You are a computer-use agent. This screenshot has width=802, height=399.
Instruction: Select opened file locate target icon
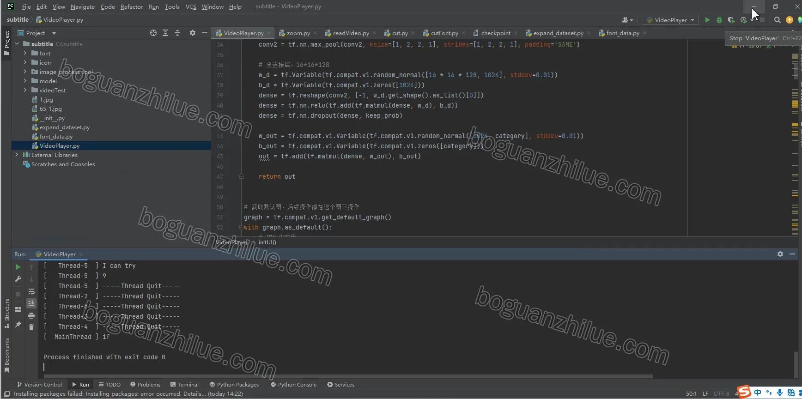pos(153,33)
